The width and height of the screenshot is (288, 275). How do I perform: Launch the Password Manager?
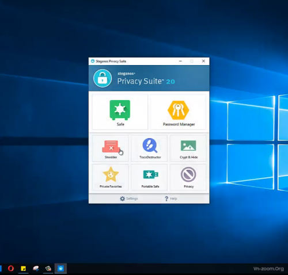179,112
